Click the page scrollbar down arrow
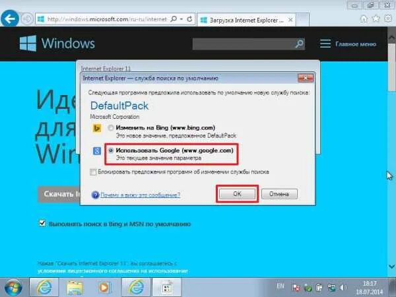396x297 pixels. tap(391, 267)
